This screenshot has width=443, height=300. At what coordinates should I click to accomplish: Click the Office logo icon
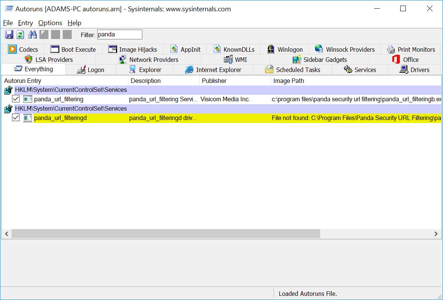[396, 60]
